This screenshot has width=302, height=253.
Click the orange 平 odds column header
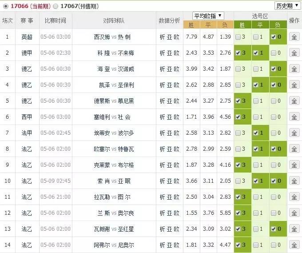tap(208, 25)
